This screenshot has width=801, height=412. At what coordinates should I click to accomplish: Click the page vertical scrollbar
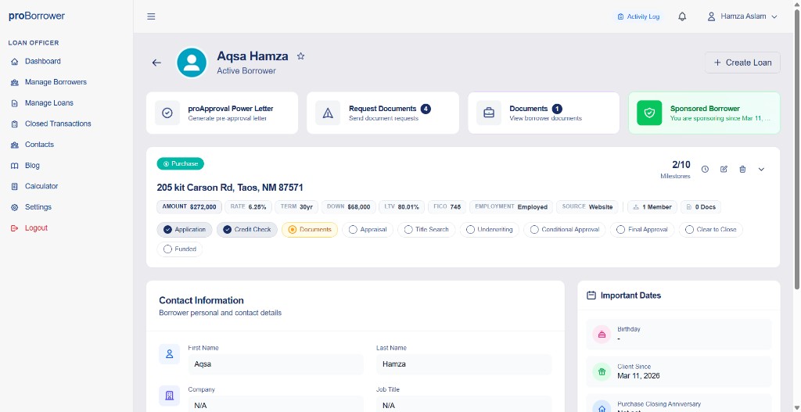click(x=797, y=148)
